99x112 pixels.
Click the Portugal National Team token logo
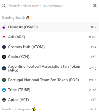(4, 80)
